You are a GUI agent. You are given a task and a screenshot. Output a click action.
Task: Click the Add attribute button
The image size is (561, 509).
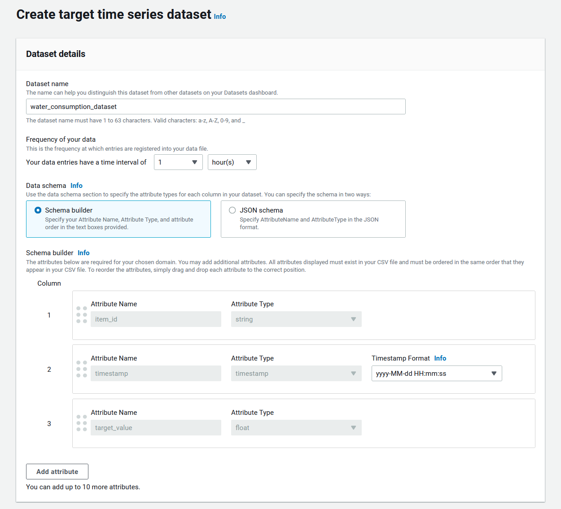(57, 472)
